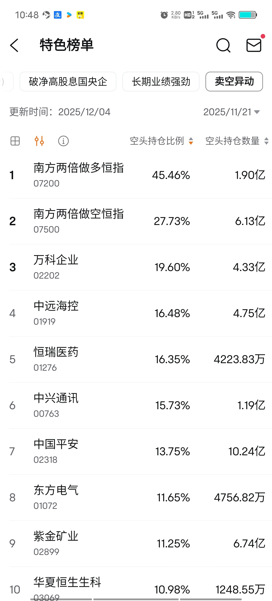Switch to grid table view icon
The height and width of the screenshot is (601, 272).
[x=15, y=141]
